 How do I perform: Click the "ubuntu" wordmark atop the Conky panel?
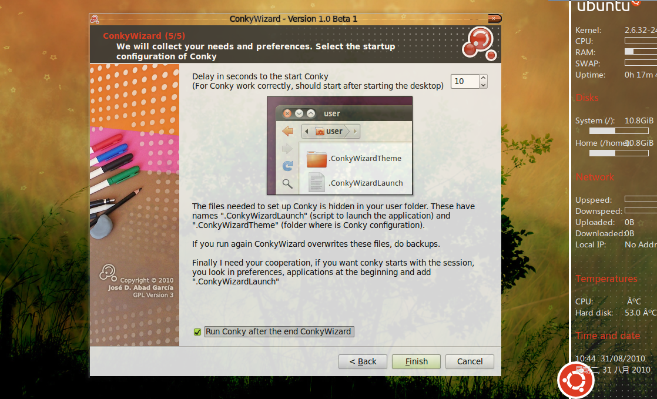604,6
